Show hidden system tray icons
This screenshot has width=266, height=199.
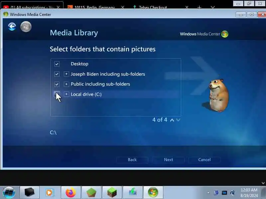click(x=208, y=193)
